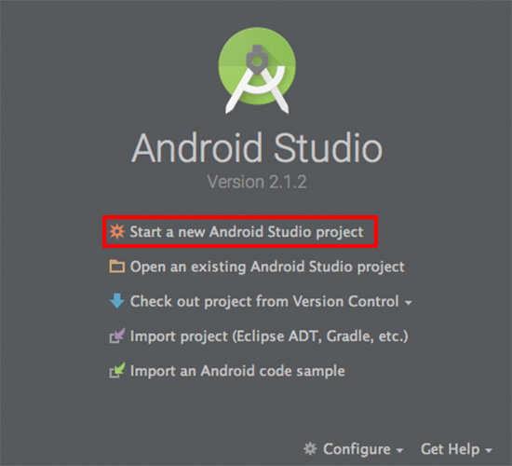Image resolution: width=512 pixels, height=466 pixels.
Task: Click the orange starburst new project icon
Action: coord(116,231)
